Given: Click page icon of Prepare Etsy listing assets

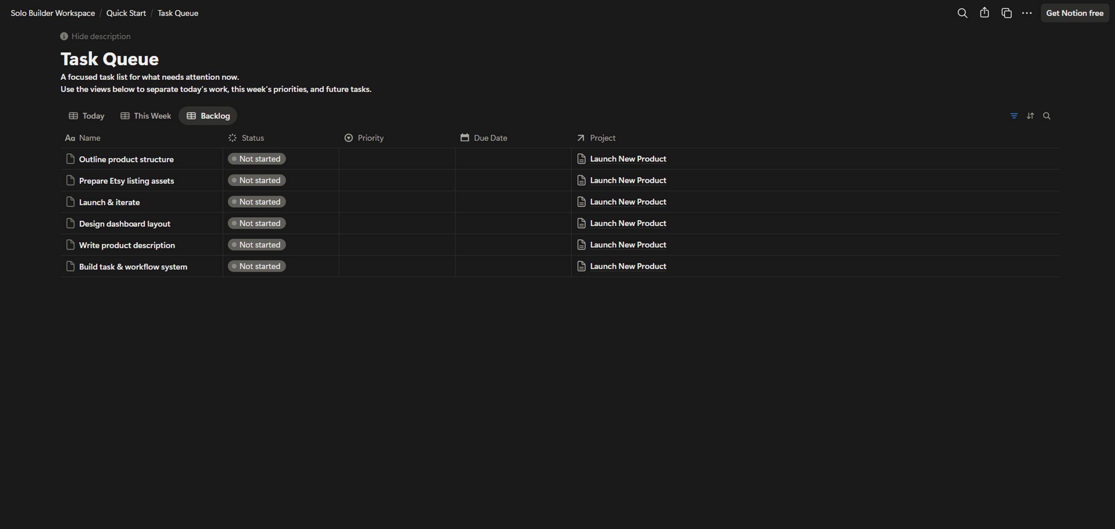Looking at the screenshot, I should (x=70, y=180).
